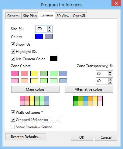Open the black Use Camera Color swatch
Image resolution: width=123 pixels, height=149 pixels.
(53, 58)
